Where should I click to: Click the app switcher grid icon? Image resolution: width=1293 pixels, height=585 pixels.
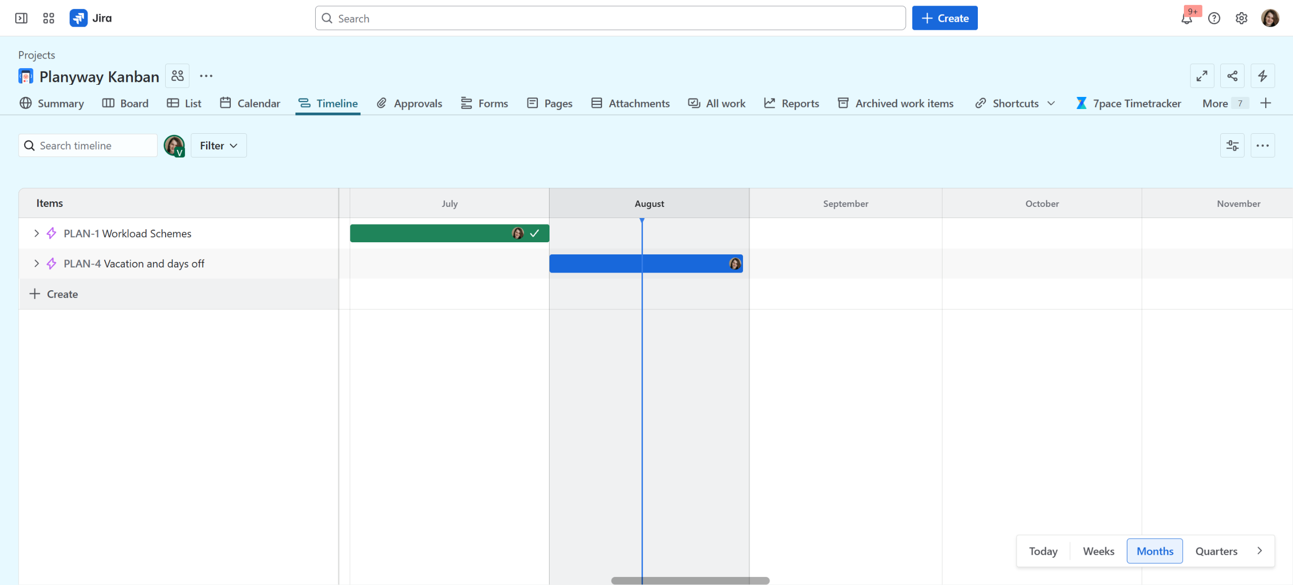coord(48,18)
